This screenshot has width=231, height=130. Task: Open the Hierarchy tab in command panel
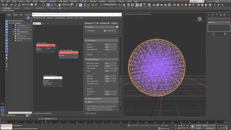[217, 15]
